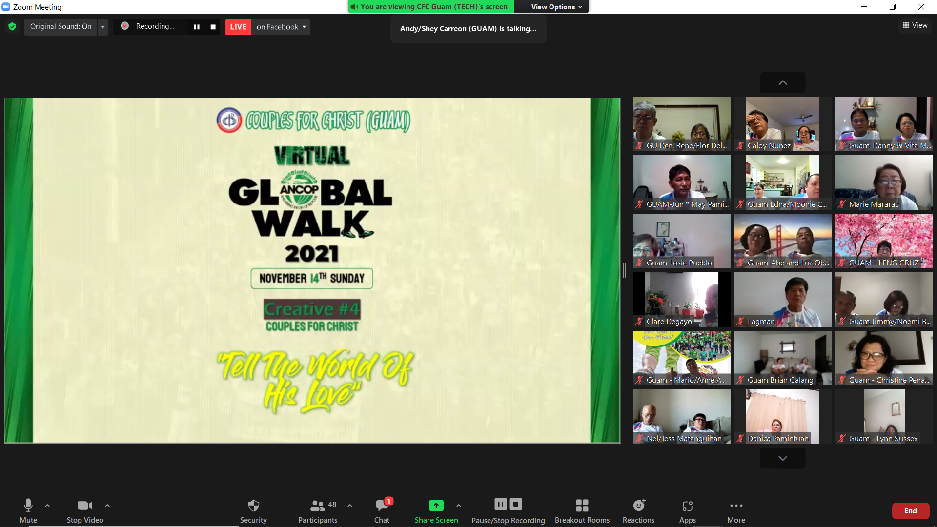The height and width of the screenshot is (527, 937).
Task: Click muted mic icon on Caloy Nunez tile
Action: coord(740,145)
